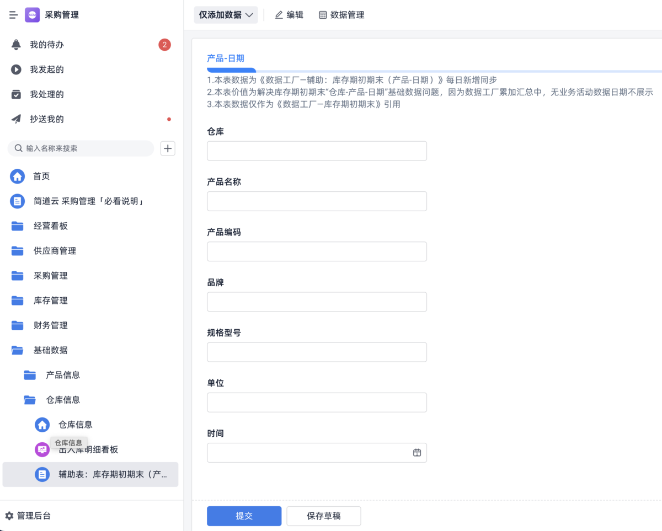Click the red badge showing 2

click(x=164, y=45)
